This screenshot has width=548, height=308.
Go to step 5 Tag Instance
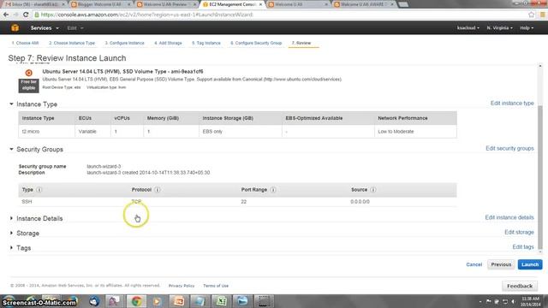point(206,43)
